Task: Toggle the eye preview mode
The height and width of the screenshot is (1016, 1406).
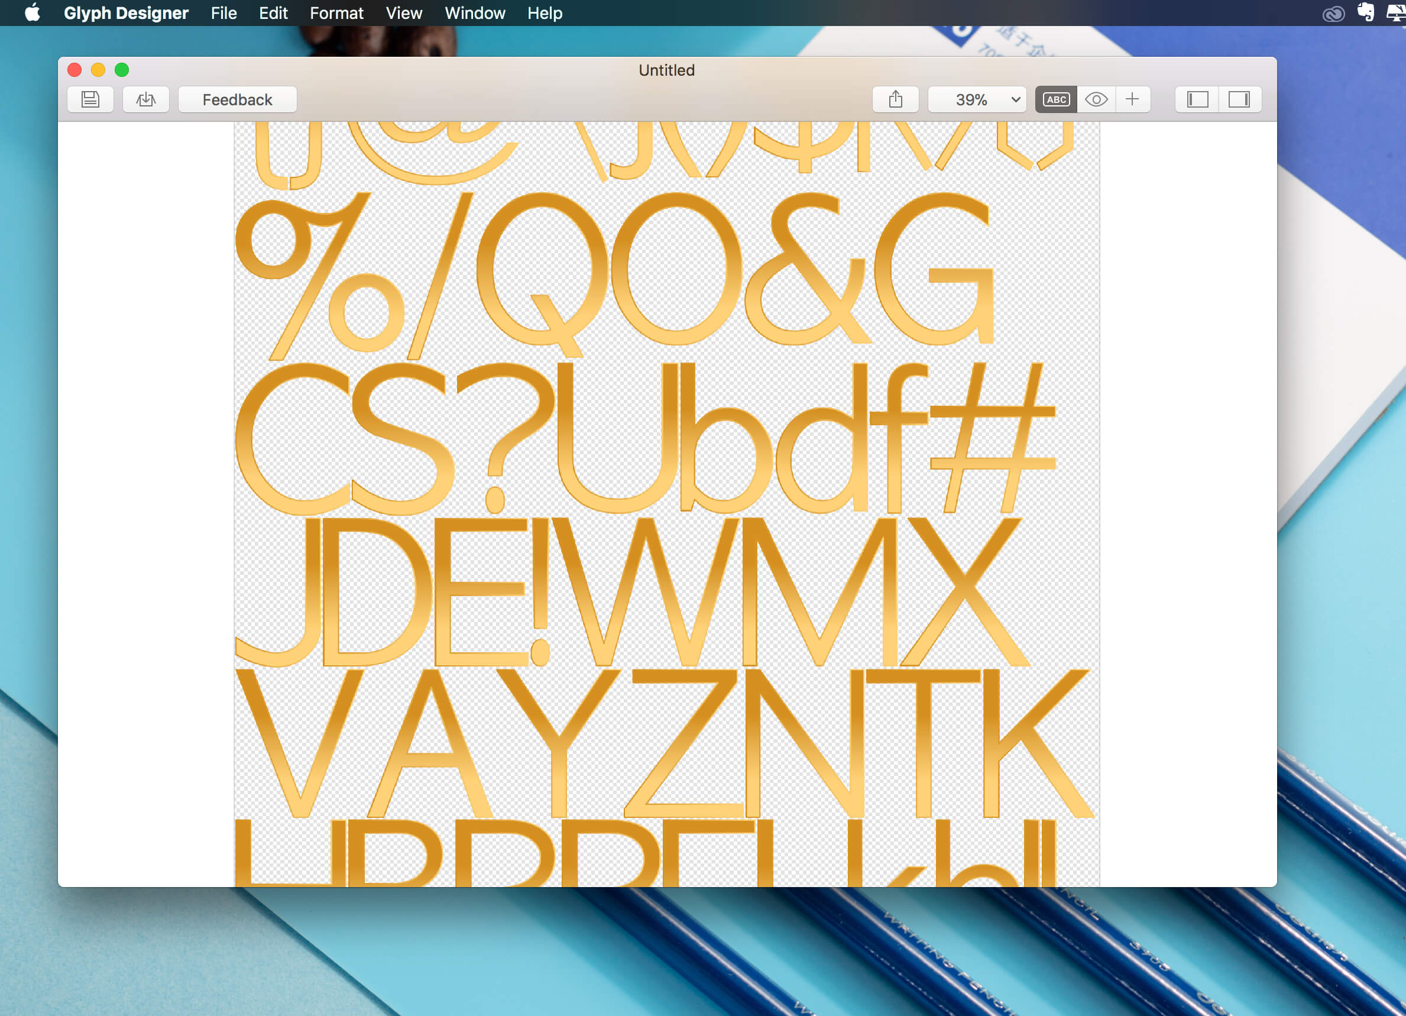Action: (1096, 100)
